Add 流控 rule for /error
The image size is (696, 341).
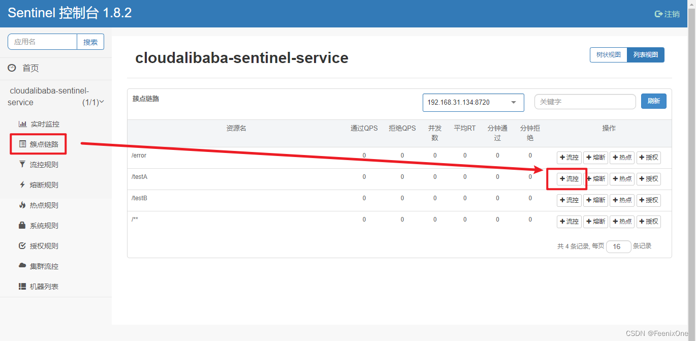[x=569, y=158]
